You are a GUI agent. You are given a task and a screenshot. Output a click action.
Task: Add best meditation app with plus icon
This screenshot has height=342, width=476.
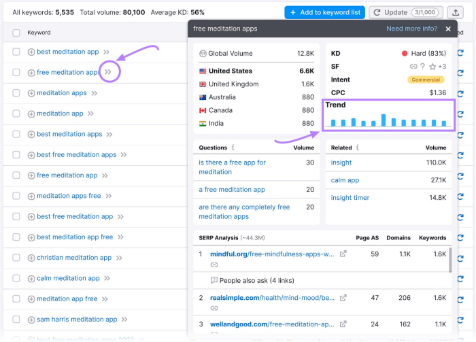coord(31,52)
